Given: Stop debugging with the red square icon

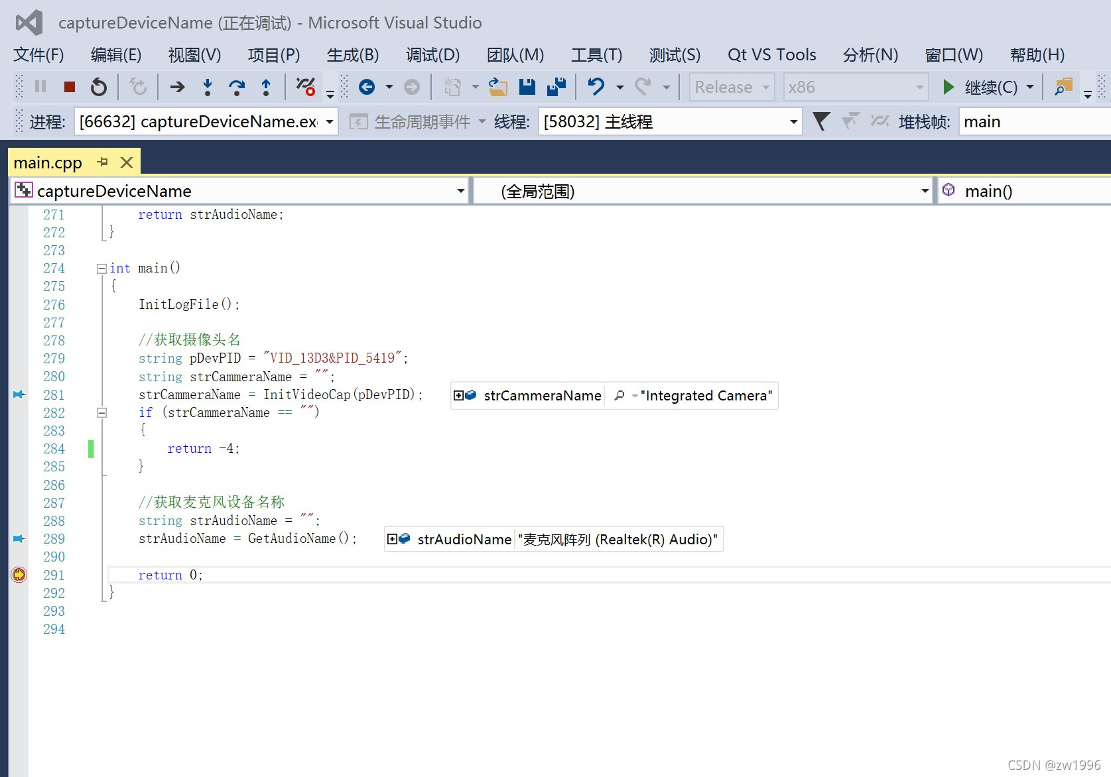Looking at the screenshot, I should coord(69,87).
